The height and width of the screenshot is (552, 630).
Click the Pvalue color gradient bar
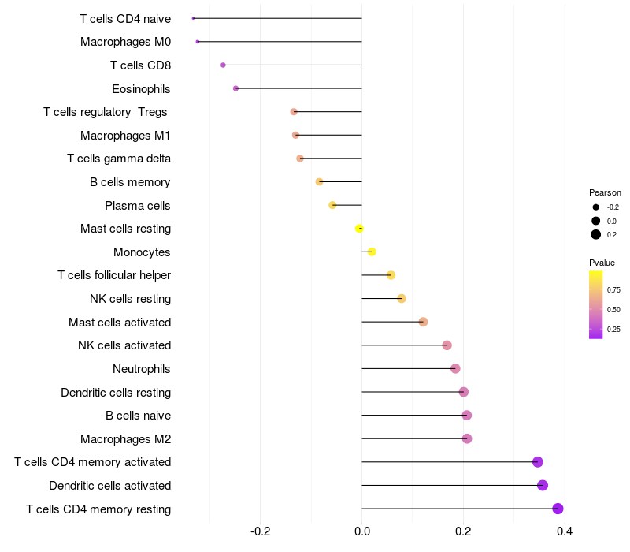coord(595,305)
